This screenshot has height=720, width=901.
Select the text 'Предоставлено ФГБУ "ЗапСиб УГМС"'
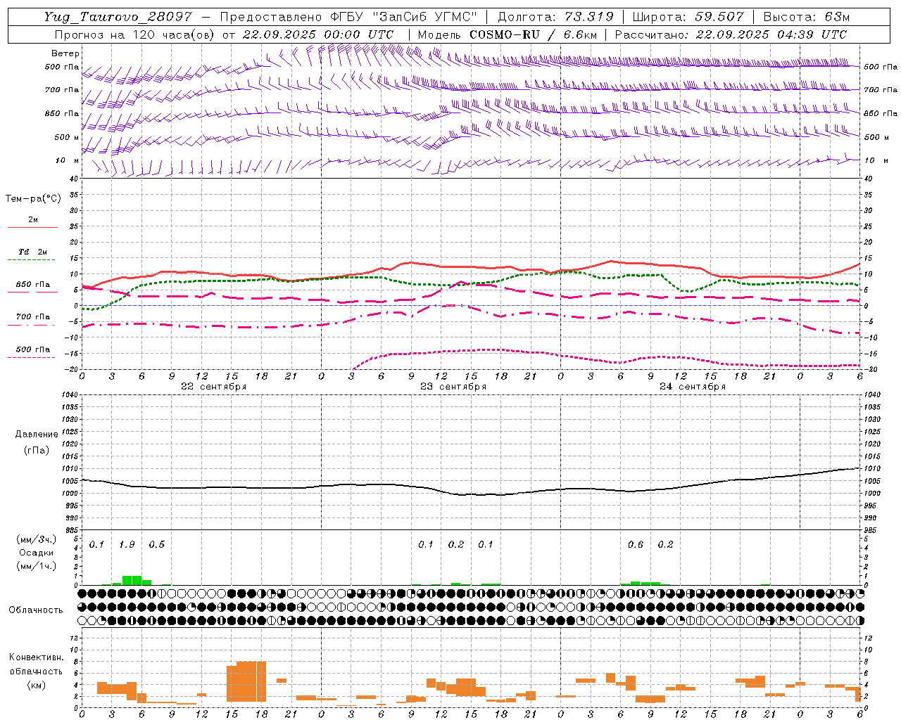348,17
